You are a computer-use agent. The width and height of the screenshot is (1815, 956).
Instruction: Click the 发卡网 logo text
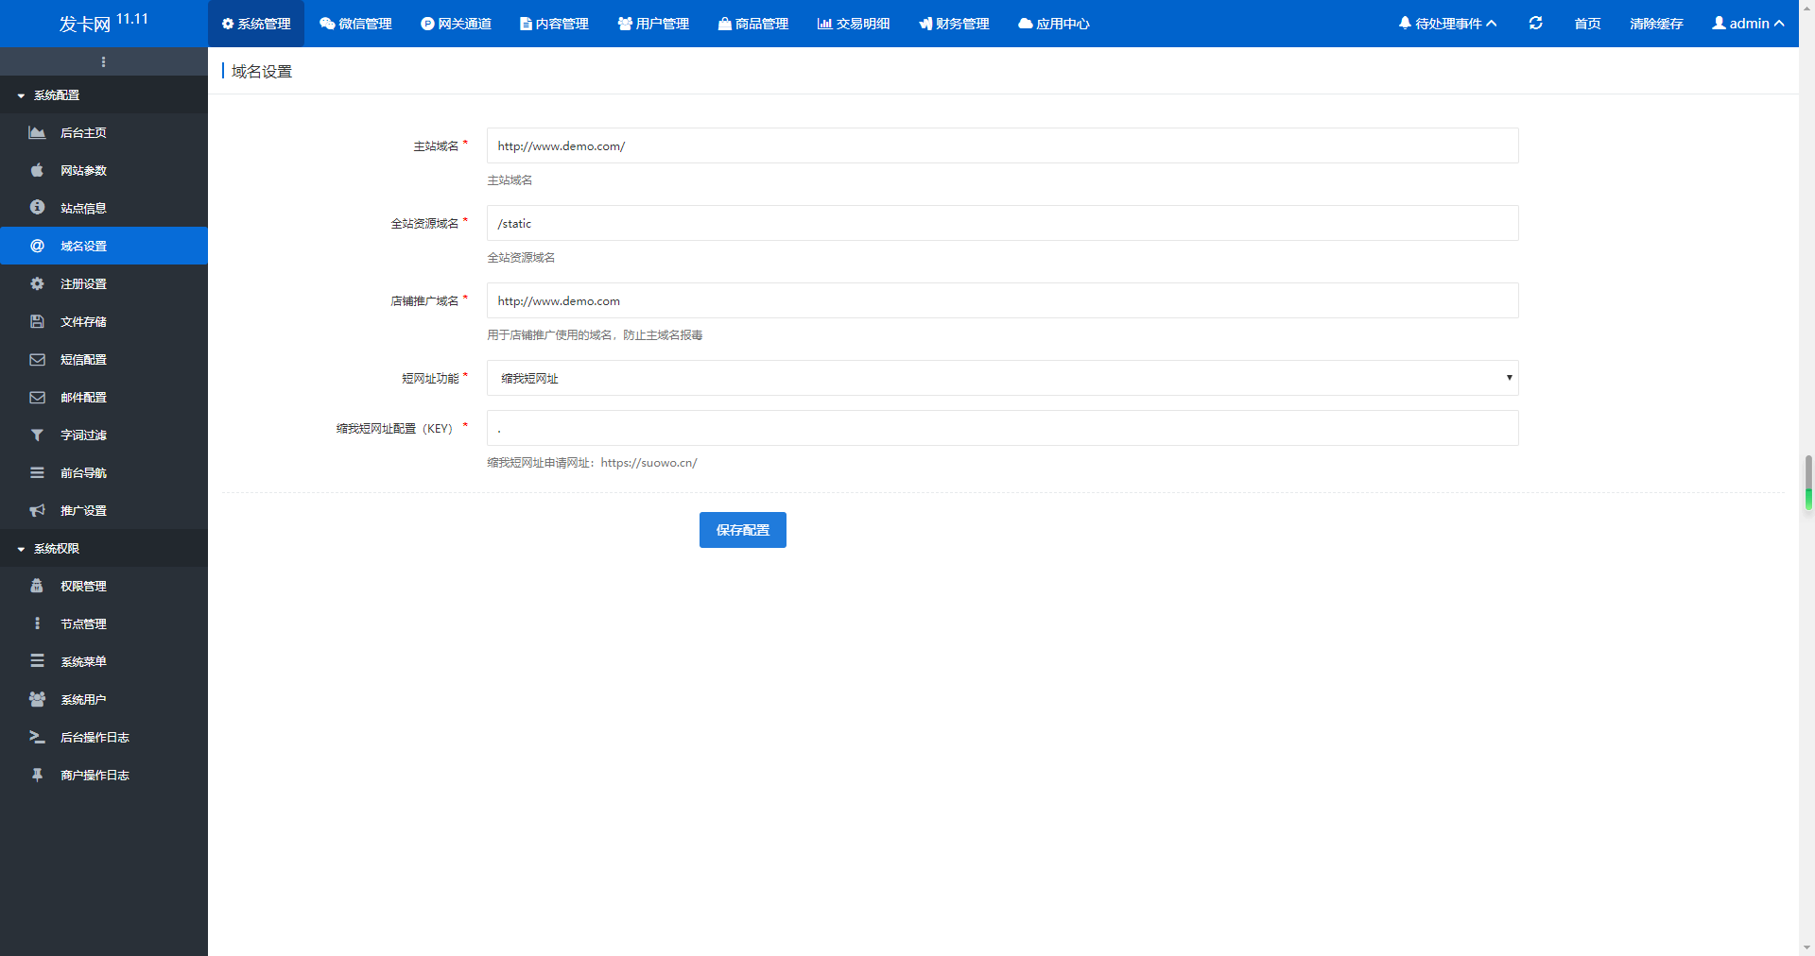85,24
